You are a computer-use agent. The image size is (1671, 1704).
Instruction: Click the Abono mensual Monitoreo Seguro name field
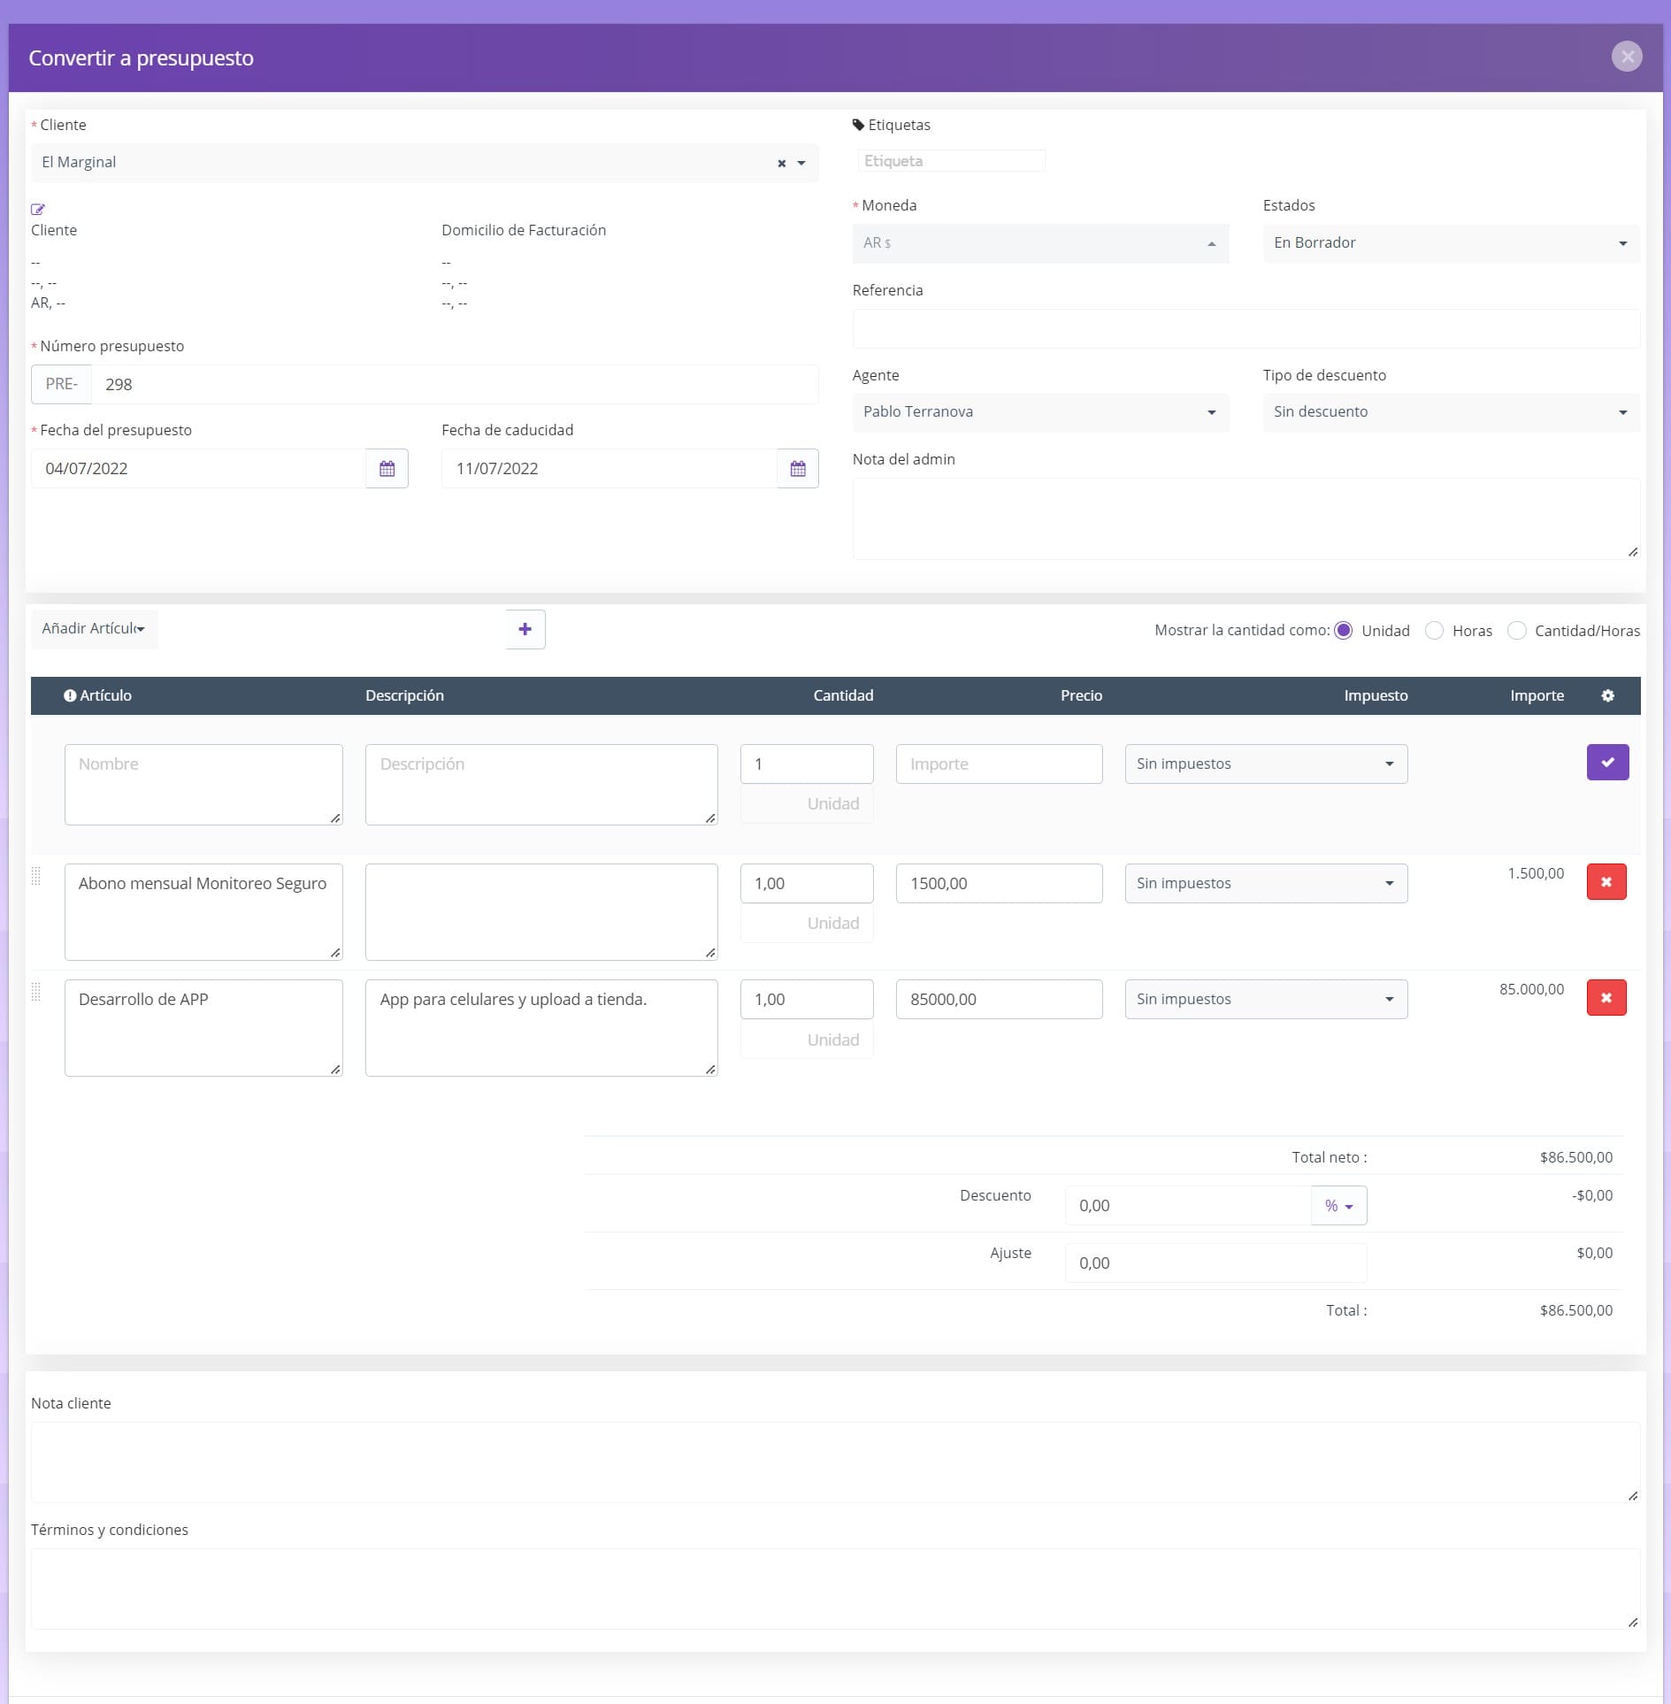tap(203, 912)
